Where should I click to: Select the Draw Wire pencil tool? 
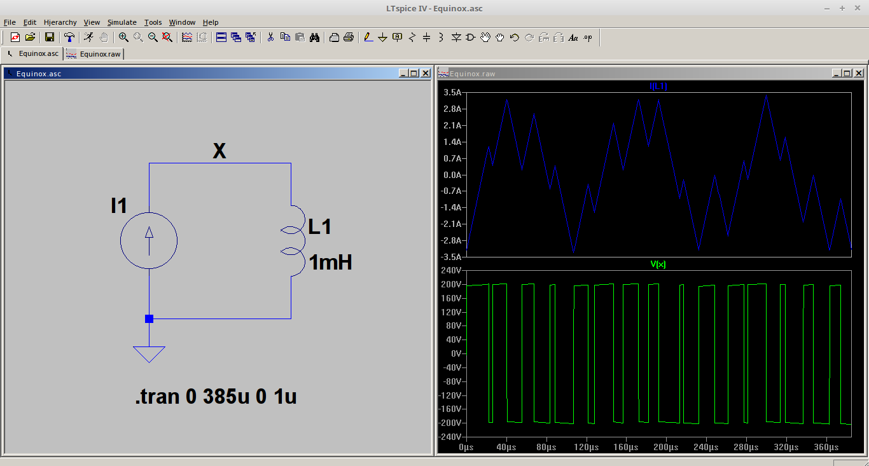click(x=368, y=38)
